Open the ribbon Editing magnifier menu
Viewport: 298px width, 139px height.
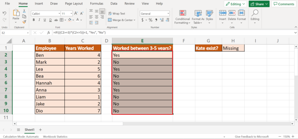255,17
